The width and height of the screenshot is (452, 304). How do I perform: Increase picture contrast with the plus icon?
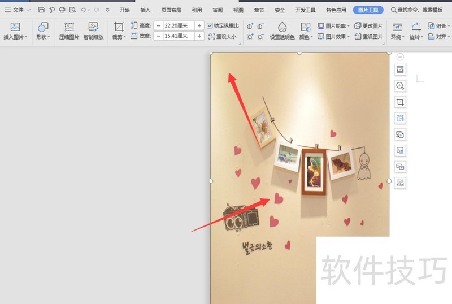pyautogui.click(x=250, y=27)
